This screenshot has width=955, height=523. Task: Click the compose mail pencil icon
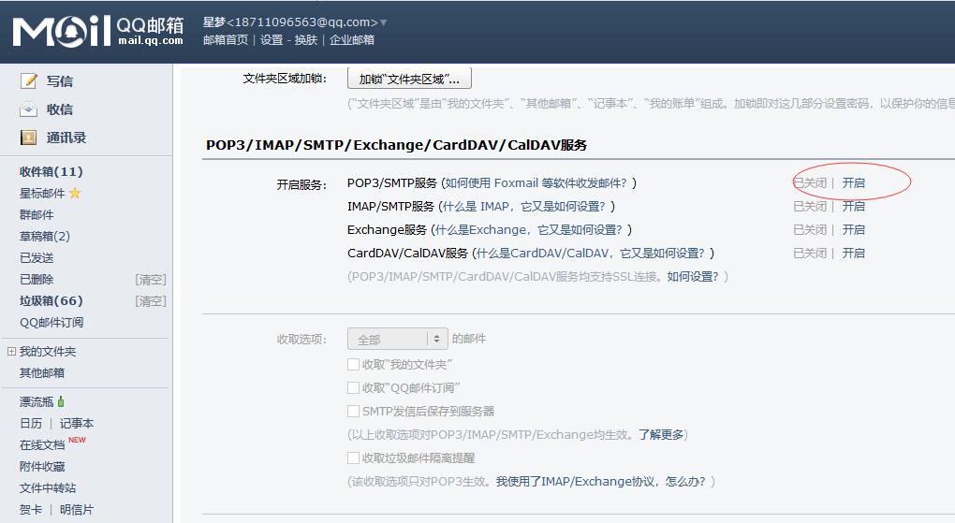point(29,81)
